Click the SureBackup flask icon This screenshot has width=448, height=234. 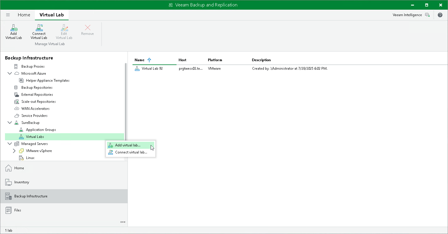click(17, 123)
